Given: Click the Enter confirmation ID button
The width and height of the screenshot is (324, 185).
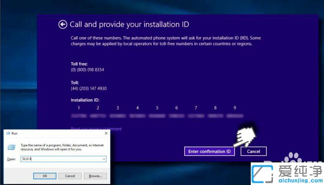Looking at the screenshot, I should [x=209, y=151].
